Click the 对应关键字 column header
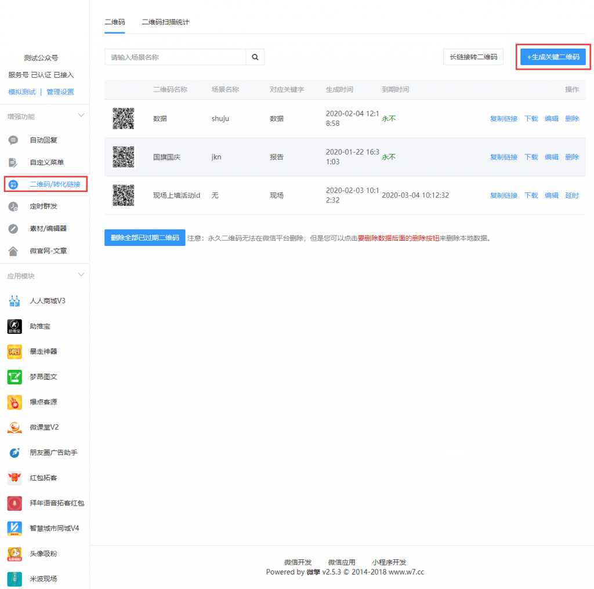 287,89
